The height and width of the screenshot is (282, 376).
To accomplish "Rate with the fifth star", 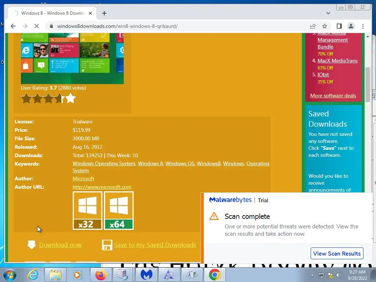I will [70, 98].
